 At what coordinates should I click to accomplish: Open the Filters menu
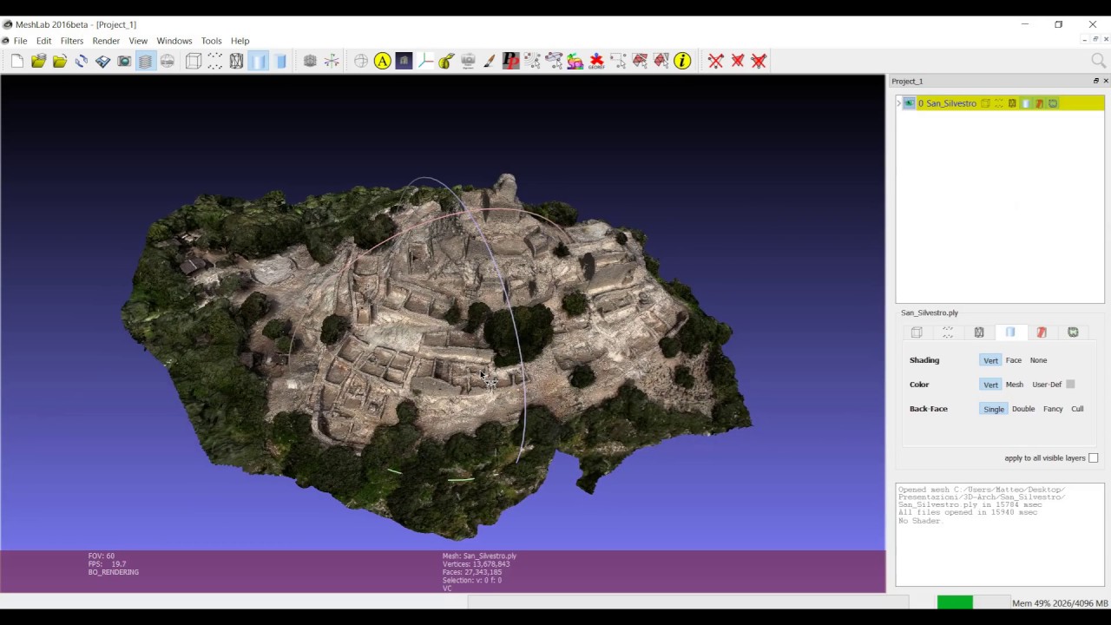pyautogui.click(x=71, y=41)
